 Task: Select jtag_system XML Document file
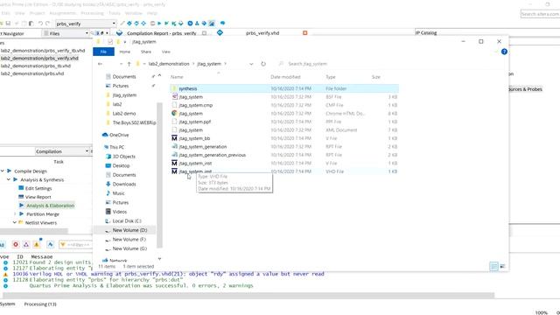[x=191, y=130]
